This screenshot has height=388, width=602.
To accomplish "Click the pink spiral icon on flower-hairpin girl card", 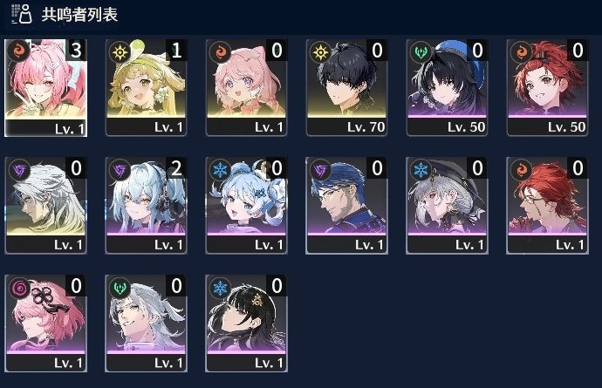I will click(19, 288).
